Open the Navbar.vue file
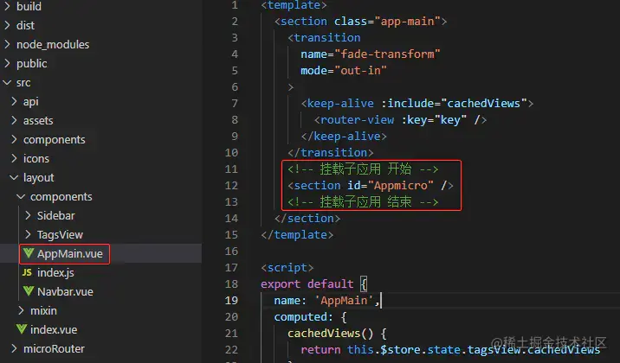The image size is (620, 363). pos(65,291)
